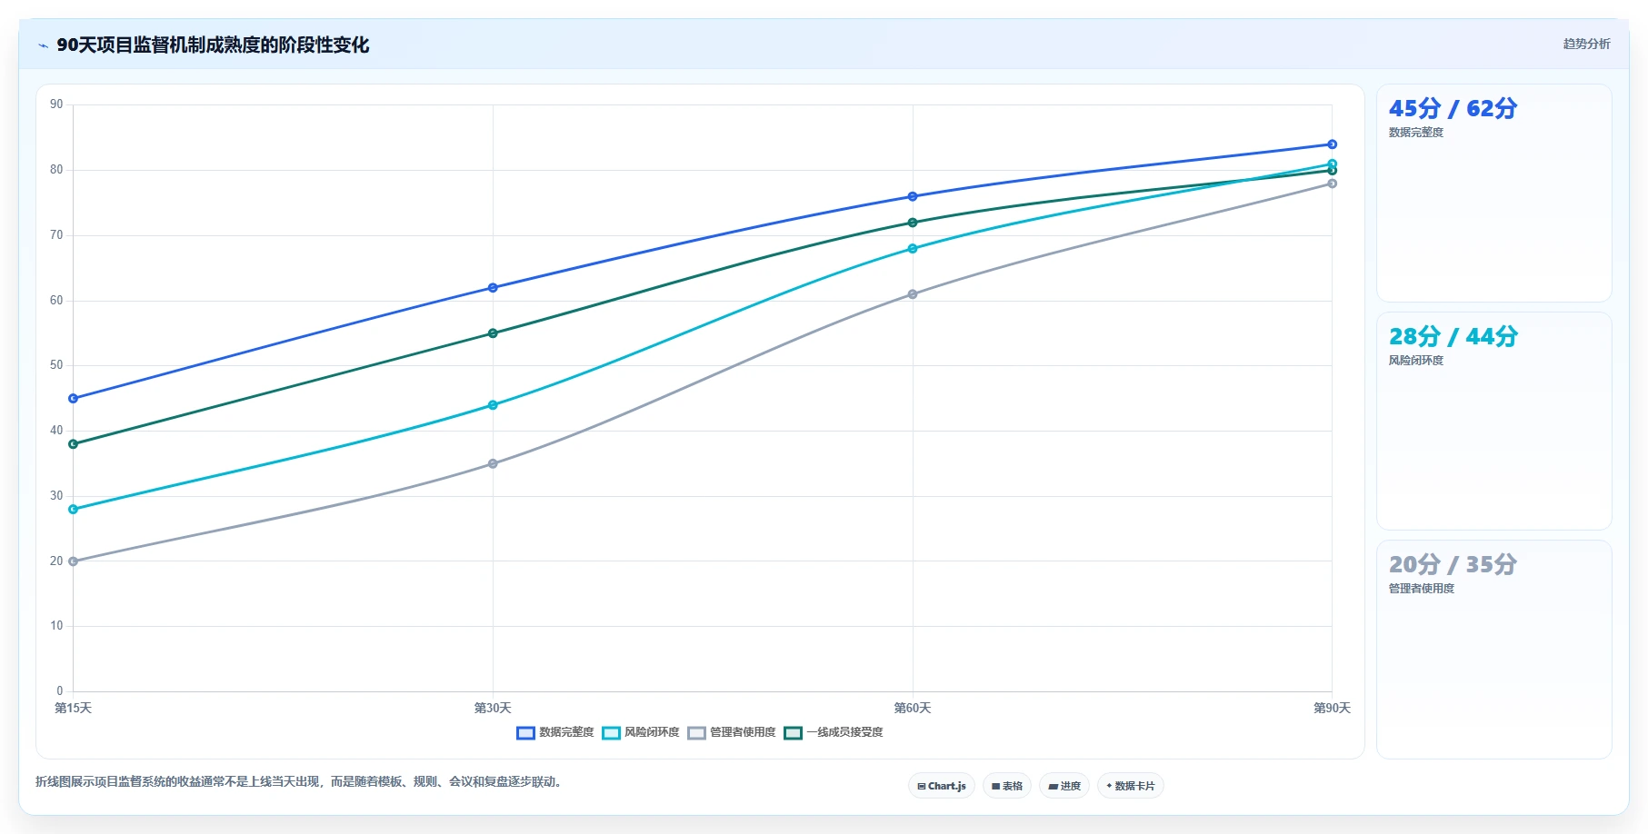The height and width of the screenshot is (834, 1648).
Task: Click the 第30天 x-axis label
Action: click(x=493, y=709)
